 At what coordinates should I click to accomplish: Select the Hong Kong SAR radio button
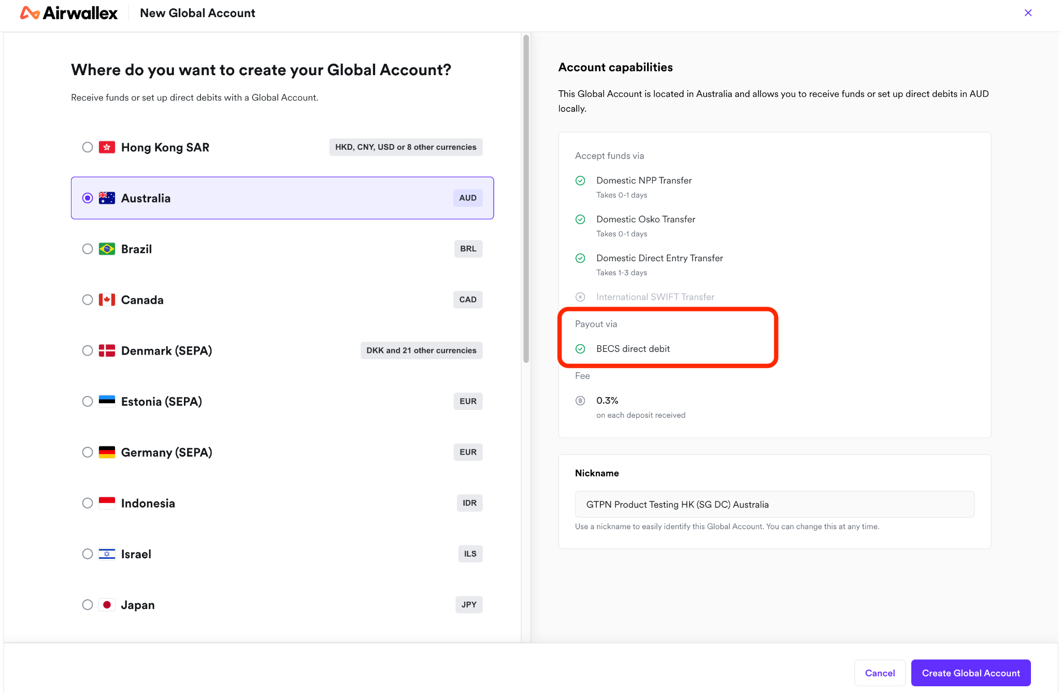[x=88, y=147]
